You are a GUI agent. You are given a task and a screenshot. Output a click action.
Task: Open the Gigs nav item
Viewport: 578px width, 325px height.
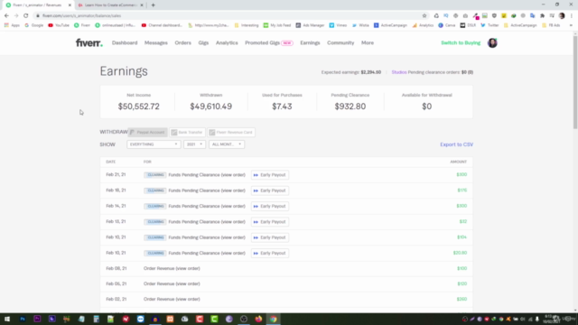(x=203, y=42)
